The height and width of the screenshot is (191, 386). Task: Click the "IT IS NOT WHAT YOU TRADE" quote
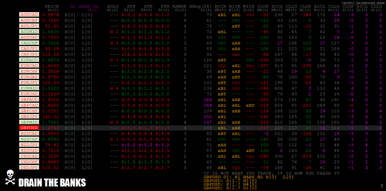[272, 173]
